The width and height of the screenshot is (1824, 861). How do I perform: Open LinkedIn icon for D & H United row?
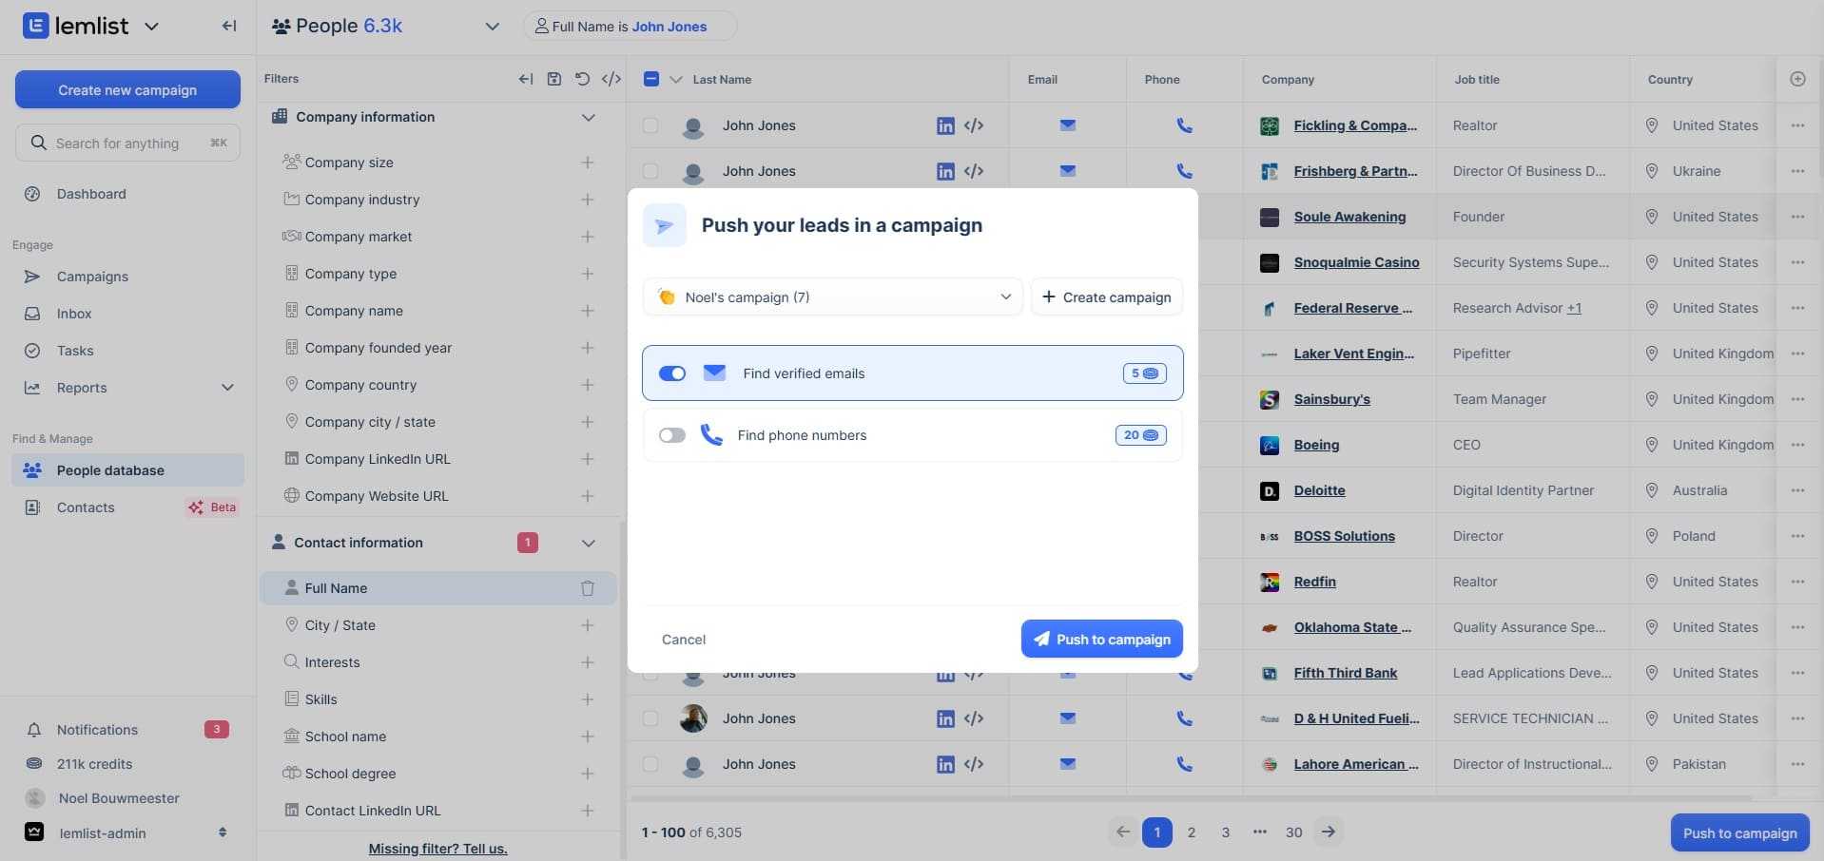[945, 718]
